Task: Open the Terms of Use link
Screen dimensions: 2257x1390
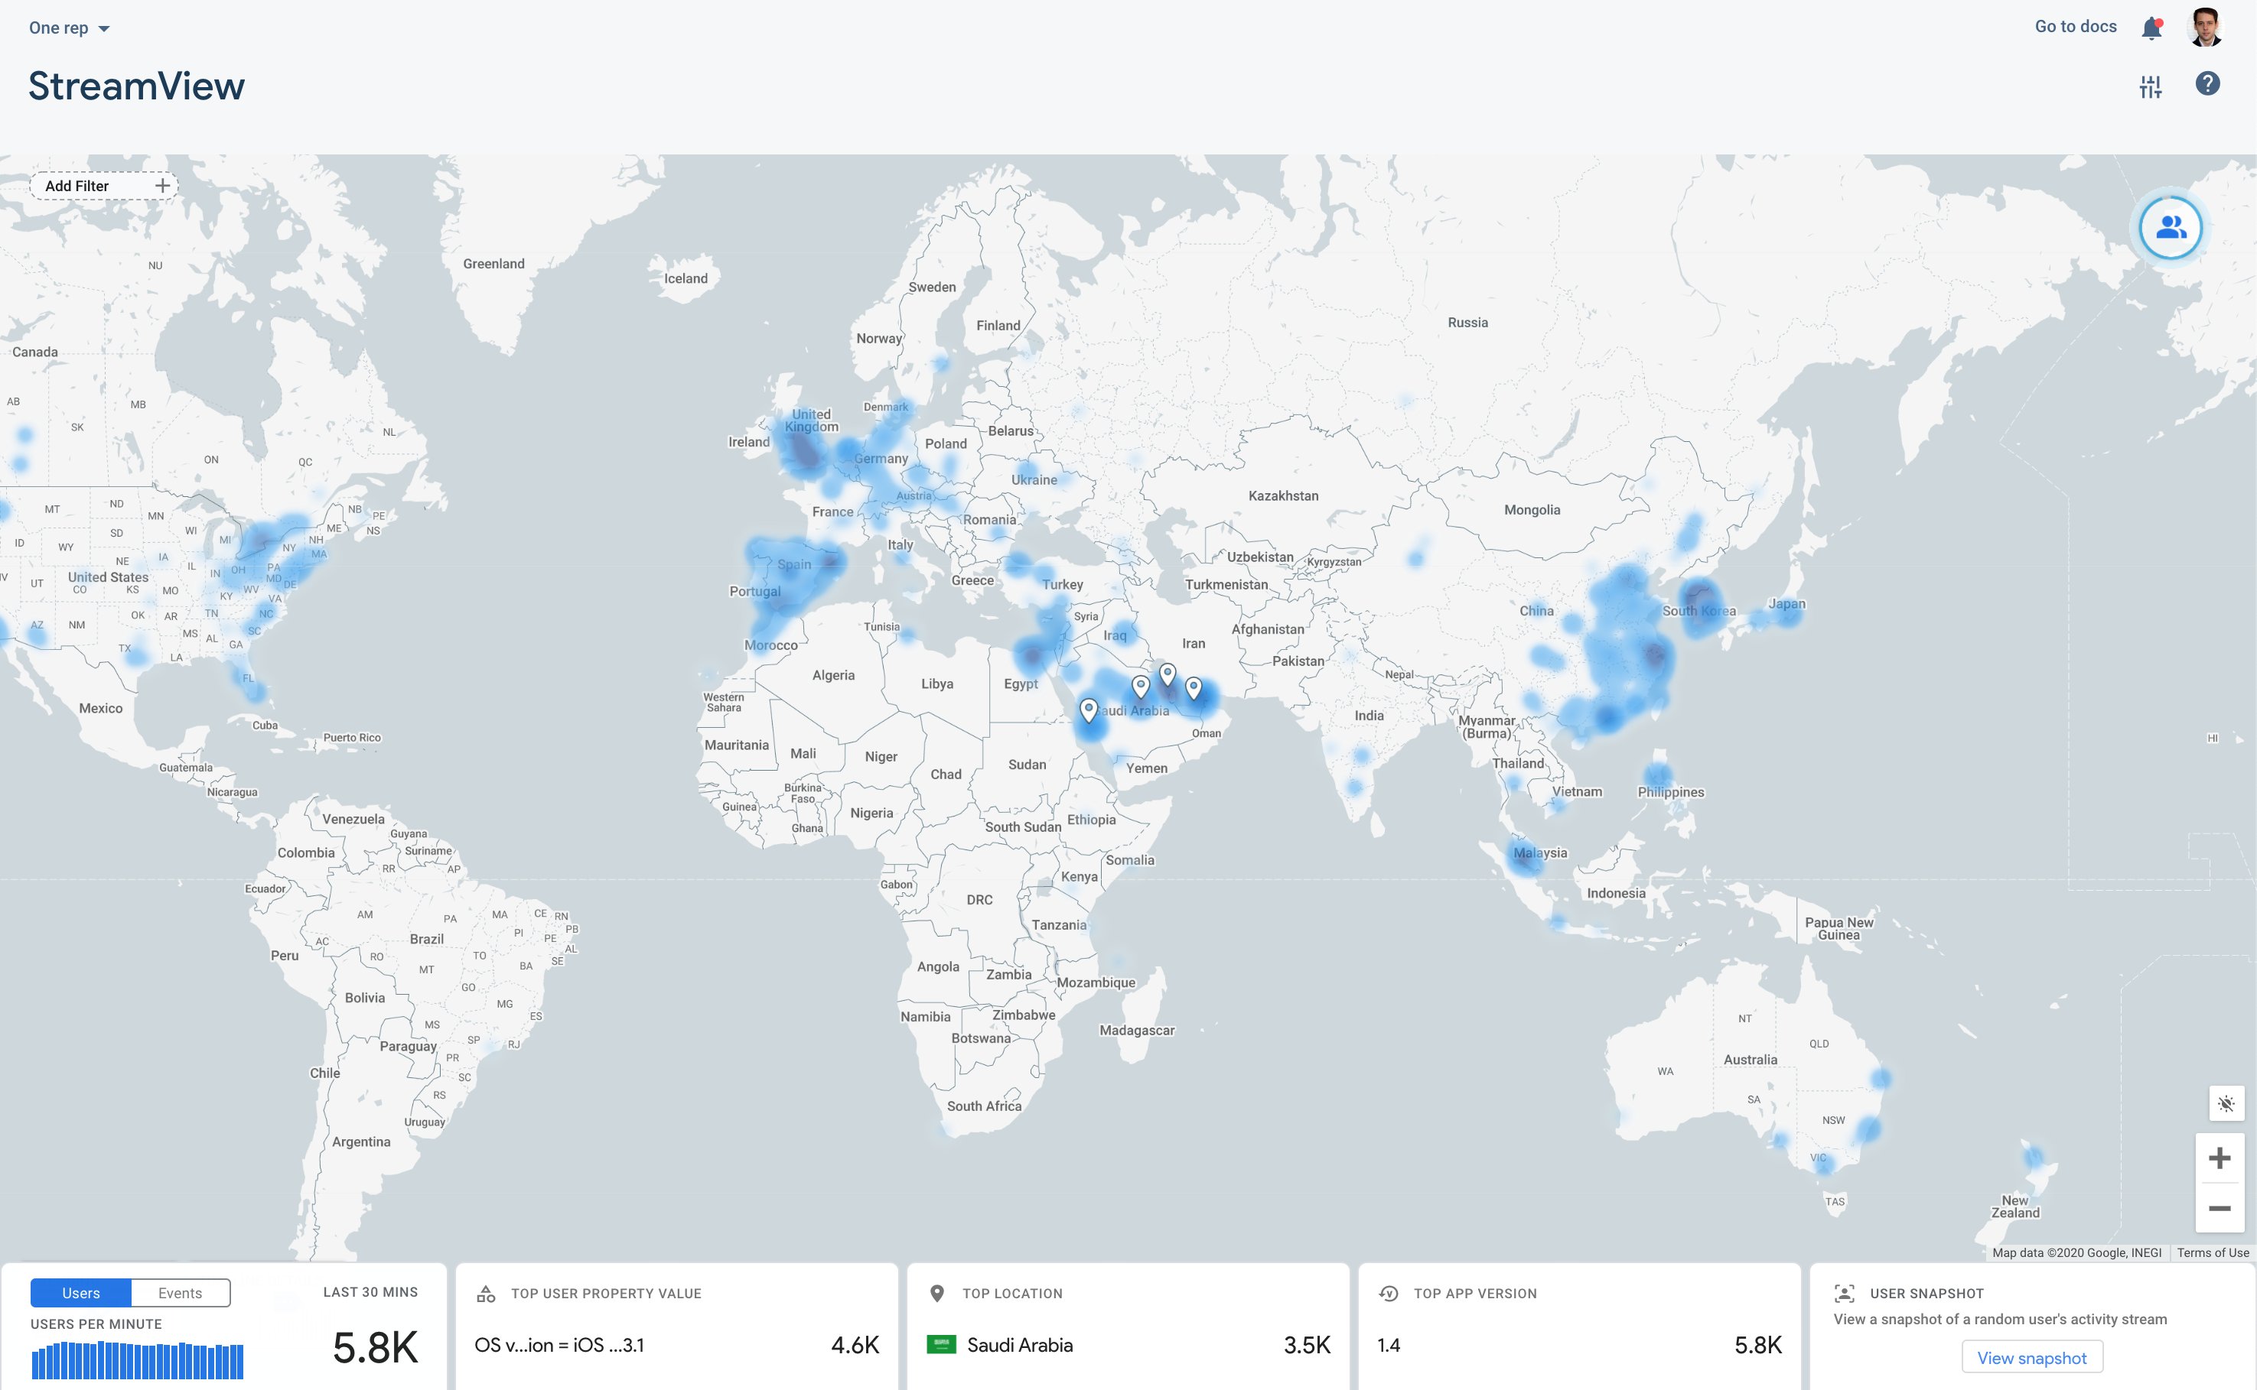Action: [x=2212, y=1252]
